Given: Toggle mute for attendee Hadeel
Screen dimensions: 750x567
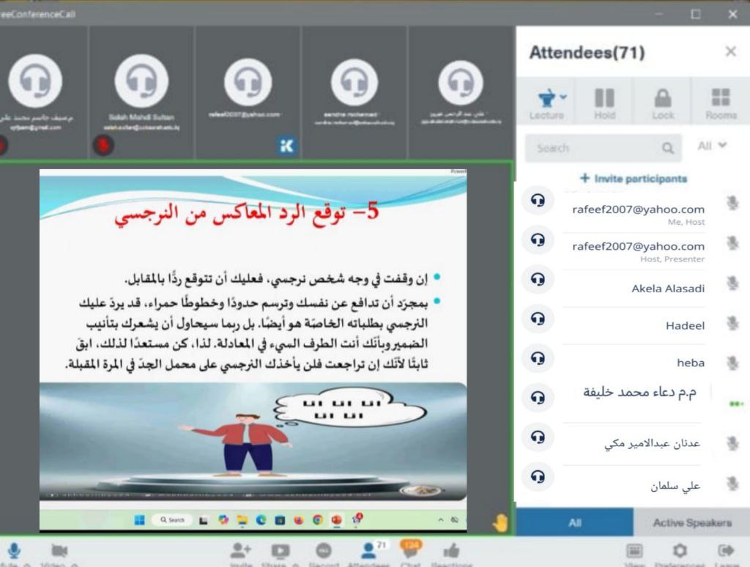Looking at the screenshot, I should click(x=731, y=323).
